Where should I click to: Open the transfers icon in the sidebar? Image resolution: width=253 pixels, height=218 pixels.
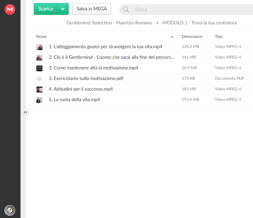click(x=10, y=210)
